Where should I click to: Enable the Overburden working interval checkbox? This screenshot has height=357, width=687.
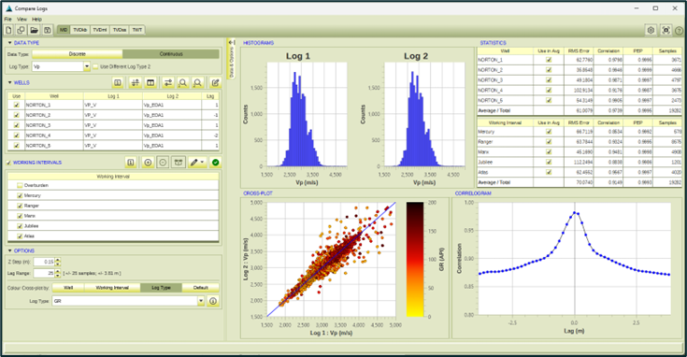pos(20,185)
